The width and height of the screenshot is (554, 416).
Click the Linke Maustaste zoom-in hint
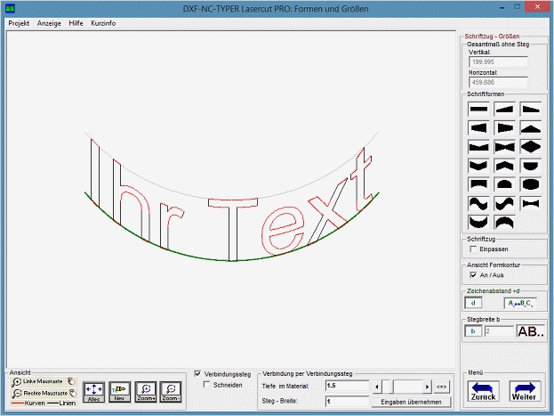point(44,381)
